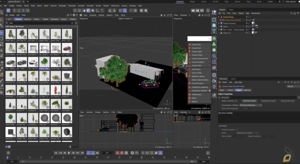Image resolution: width=300 pixels, height=164 pixels.
Task: Toggle the Keep in memory checkbox
Action: tap(236, 101)
